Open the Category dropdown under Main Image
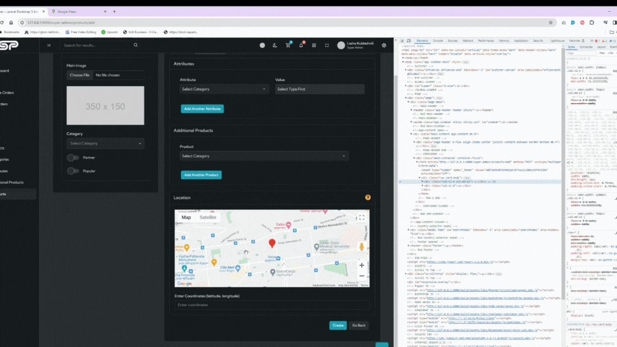The width and height of the screenshot is (617, 347). (x=106, y=143)
